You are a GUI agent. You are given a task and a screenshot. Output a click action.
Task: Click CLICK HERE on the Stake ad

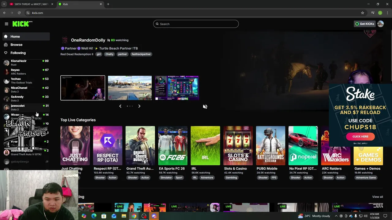click(x=360, y=137)
